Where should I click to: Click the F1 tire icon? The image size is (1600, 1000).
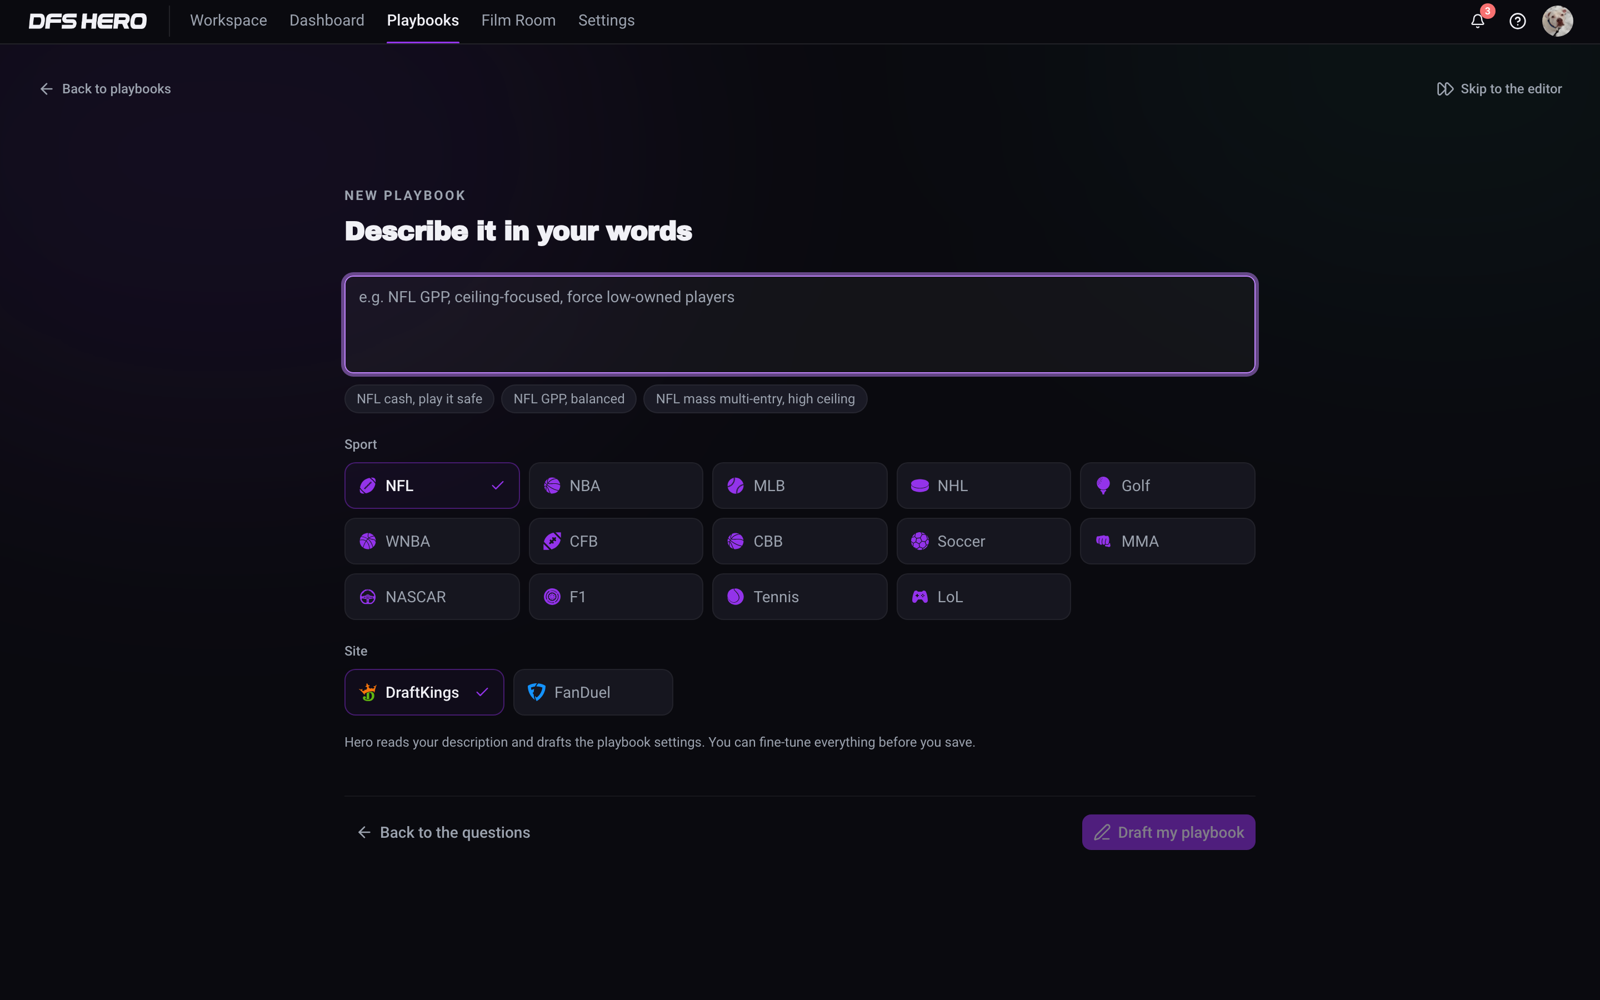[552, 597]
